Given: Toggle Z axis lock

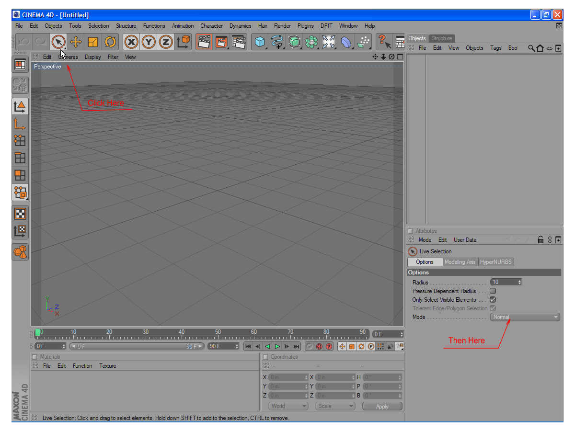Looking at the screenshot, I should tap(166, 42).
